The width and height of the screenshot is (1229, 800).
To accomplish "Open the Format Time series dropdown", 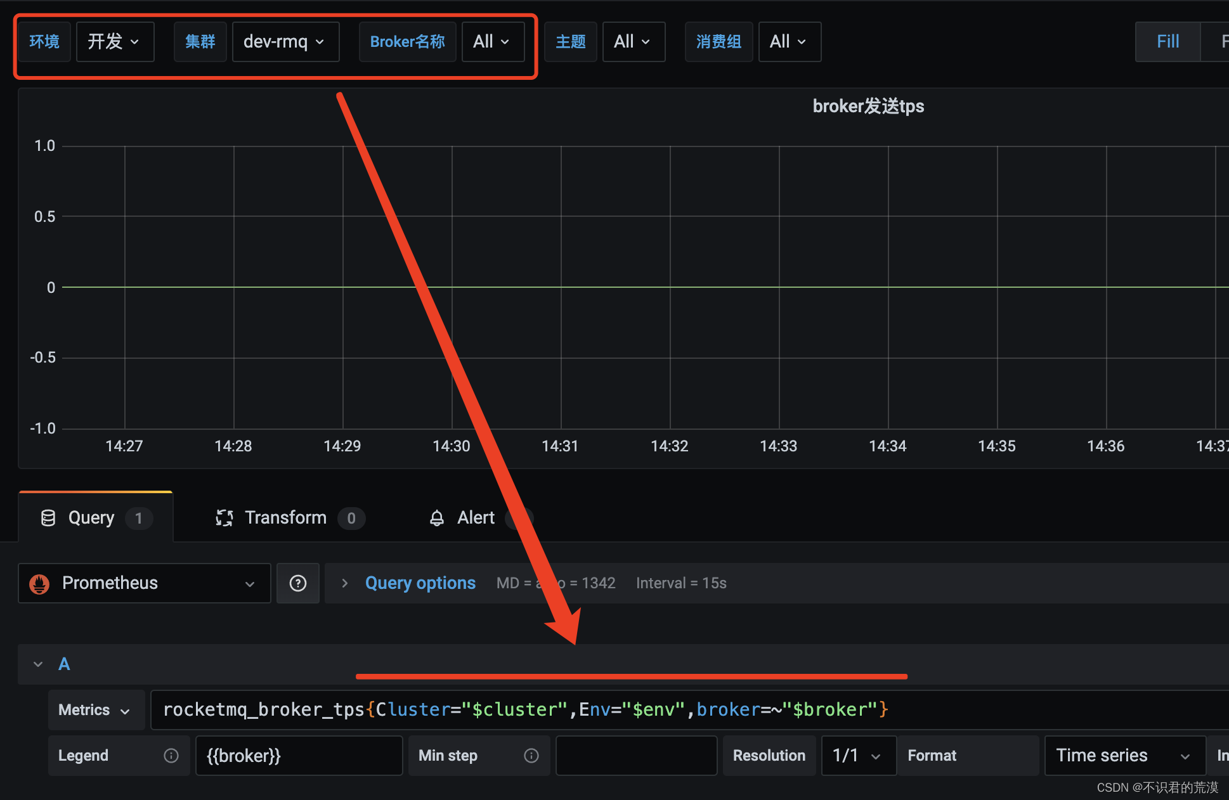I will (1124, 756).
